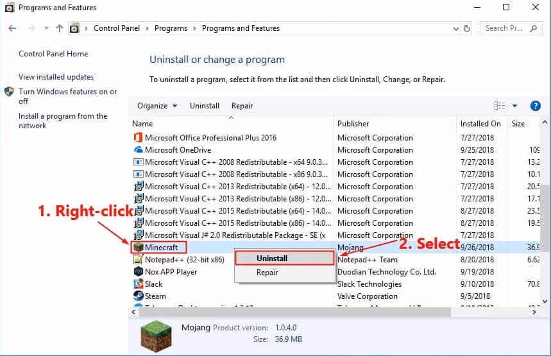
Task: Click the Minecraft block icon in list
Action: (x=139, y=248)
